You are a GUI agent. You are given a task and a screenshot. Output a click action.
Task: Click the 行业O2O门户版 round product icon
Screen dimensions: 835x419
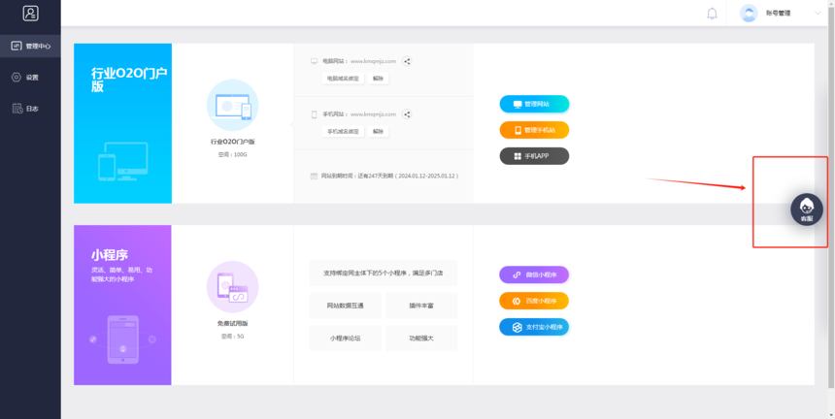[232, 105]
